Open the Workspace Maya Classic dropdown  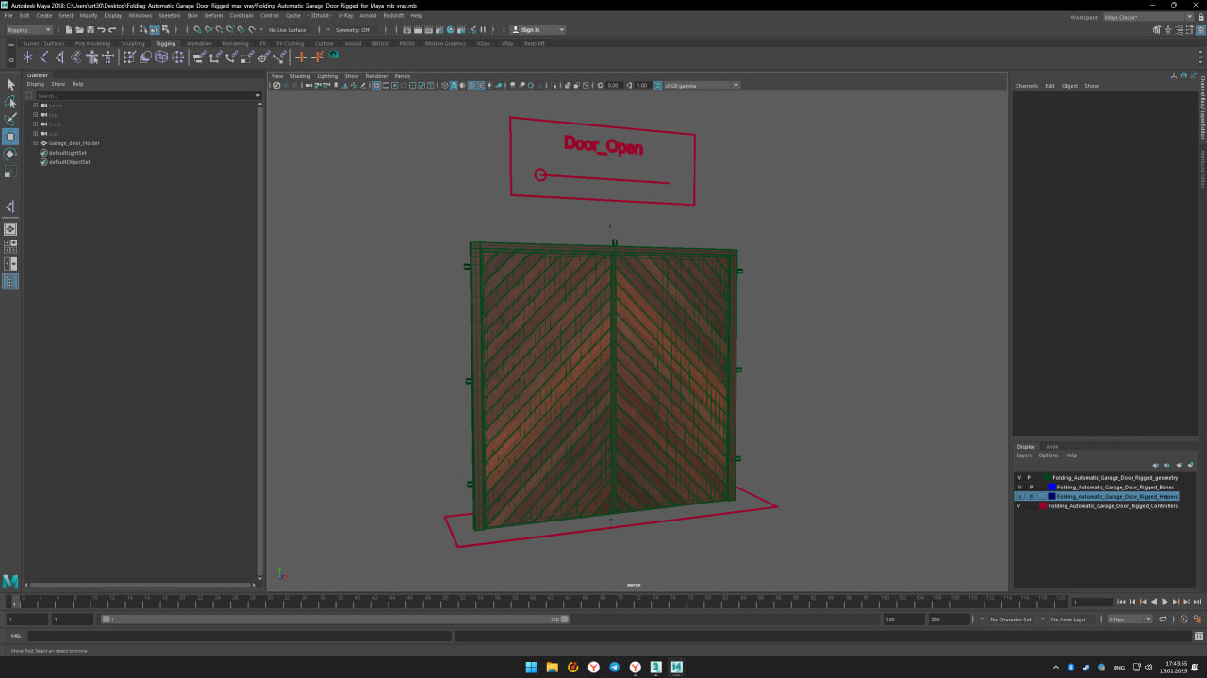(1148, 17)
